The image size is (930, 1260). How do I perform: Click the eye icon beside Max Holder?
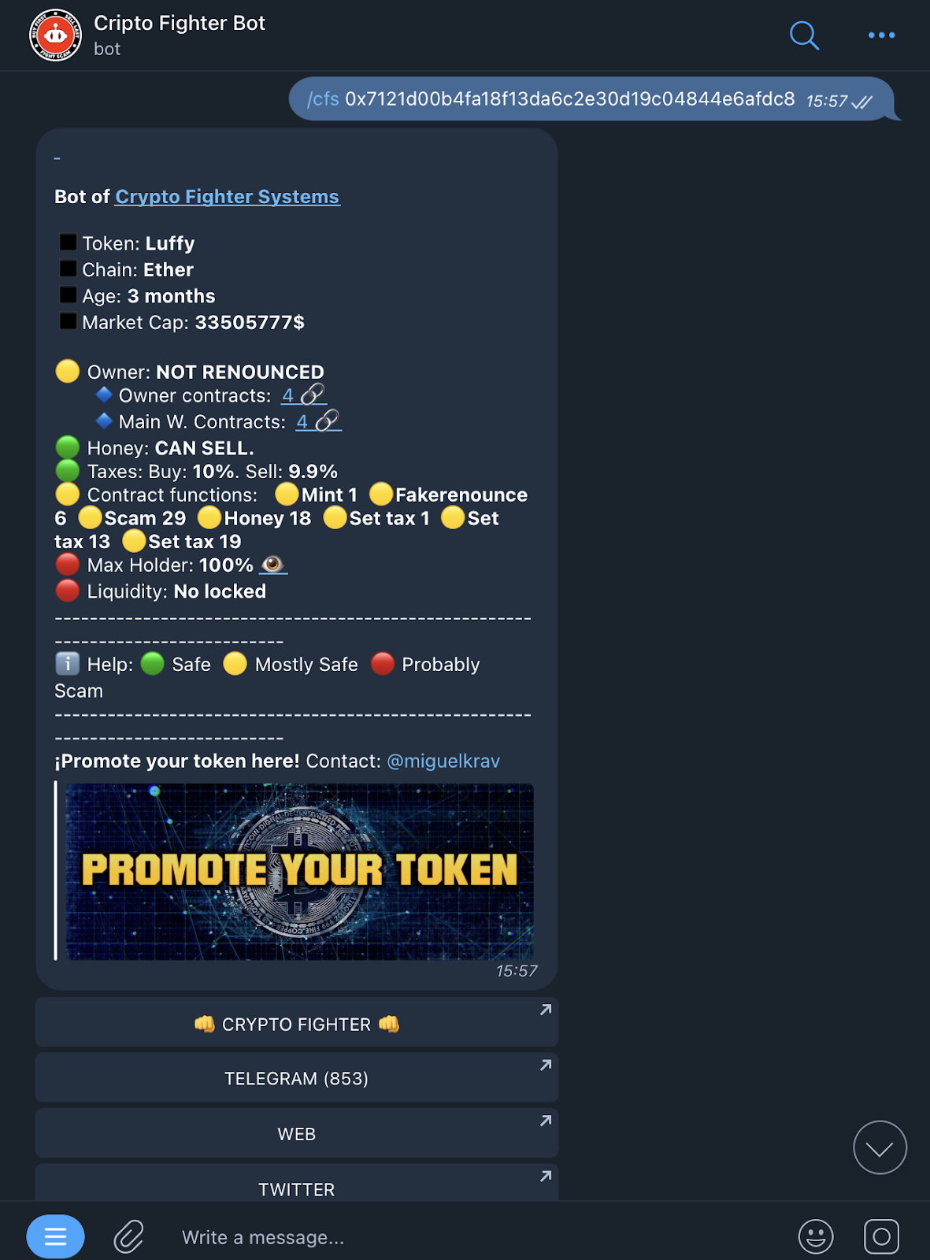[273, 565]
